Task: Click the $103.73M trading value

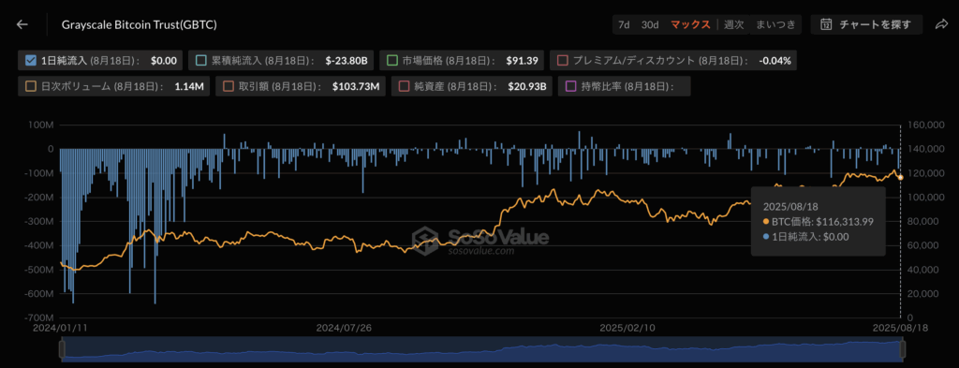Action: (x=356, y=86)
